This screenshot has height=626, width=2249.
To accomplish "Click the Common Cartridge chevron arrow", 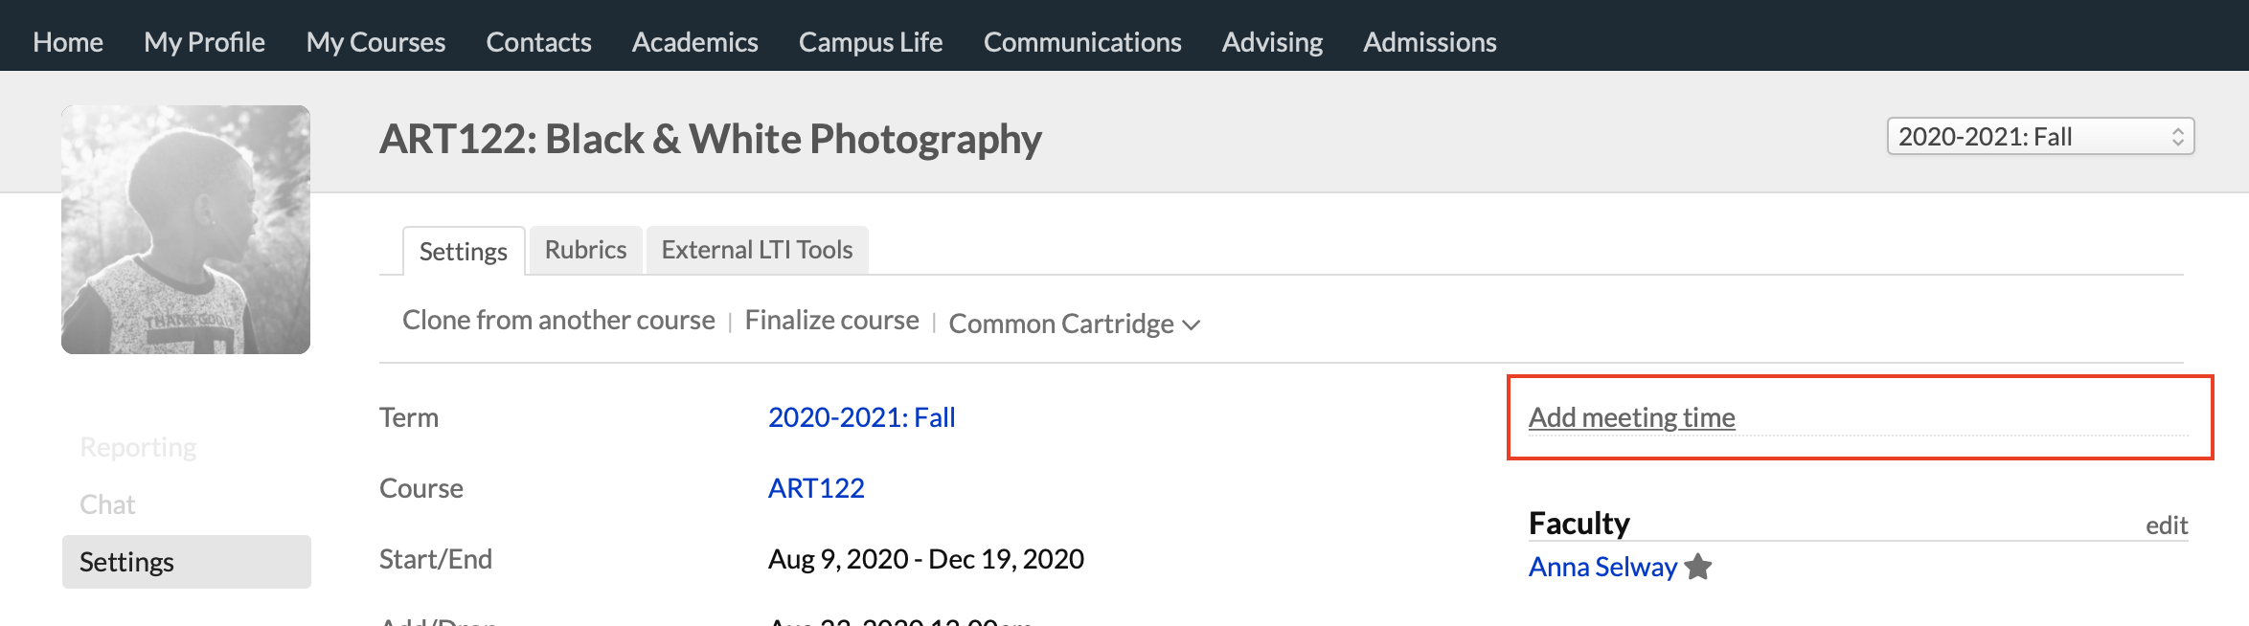I will [x=1192, y=324].
